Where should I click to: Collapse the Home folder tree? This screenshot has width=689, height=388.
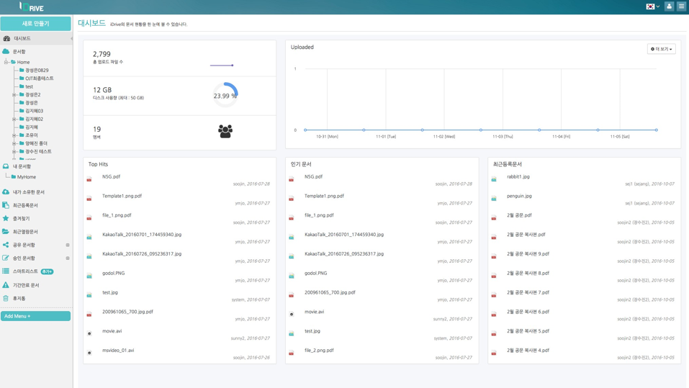click(6, 62)
